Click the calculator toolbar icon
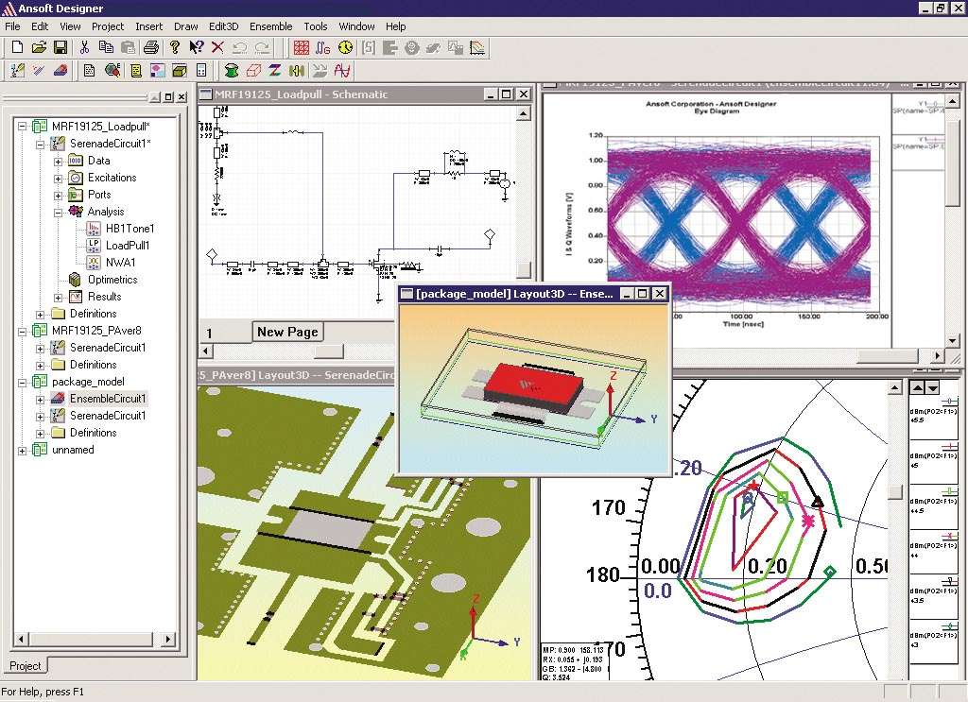Viewport: 968px width, 702px height. [x=201, y=70]
